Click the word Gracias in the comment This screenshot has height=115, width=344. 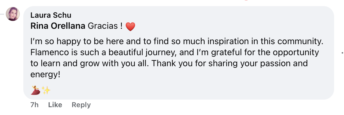pos(103,26)
